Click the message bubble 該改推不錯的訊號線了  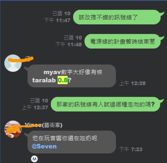(117, 17)
